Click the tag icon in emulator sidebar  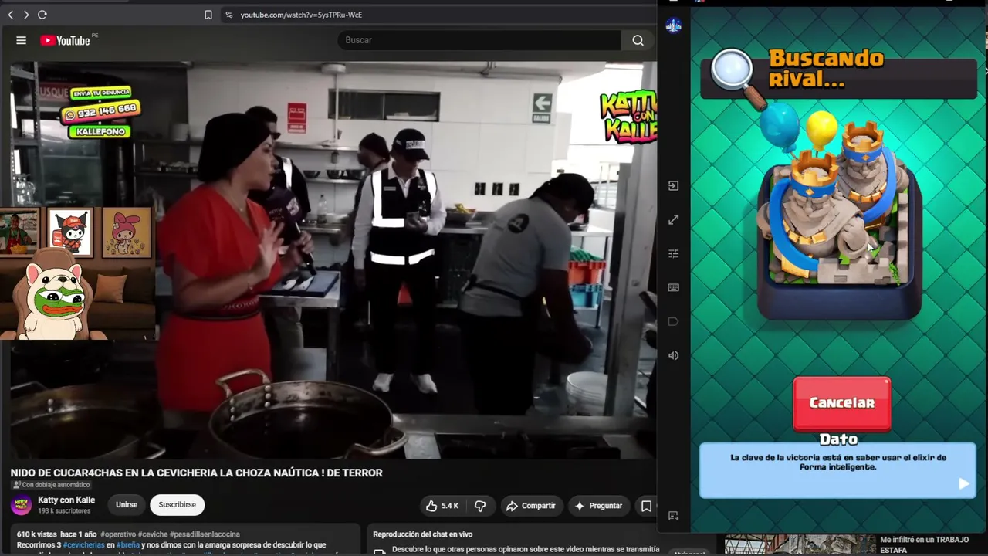tap(673, 321)
